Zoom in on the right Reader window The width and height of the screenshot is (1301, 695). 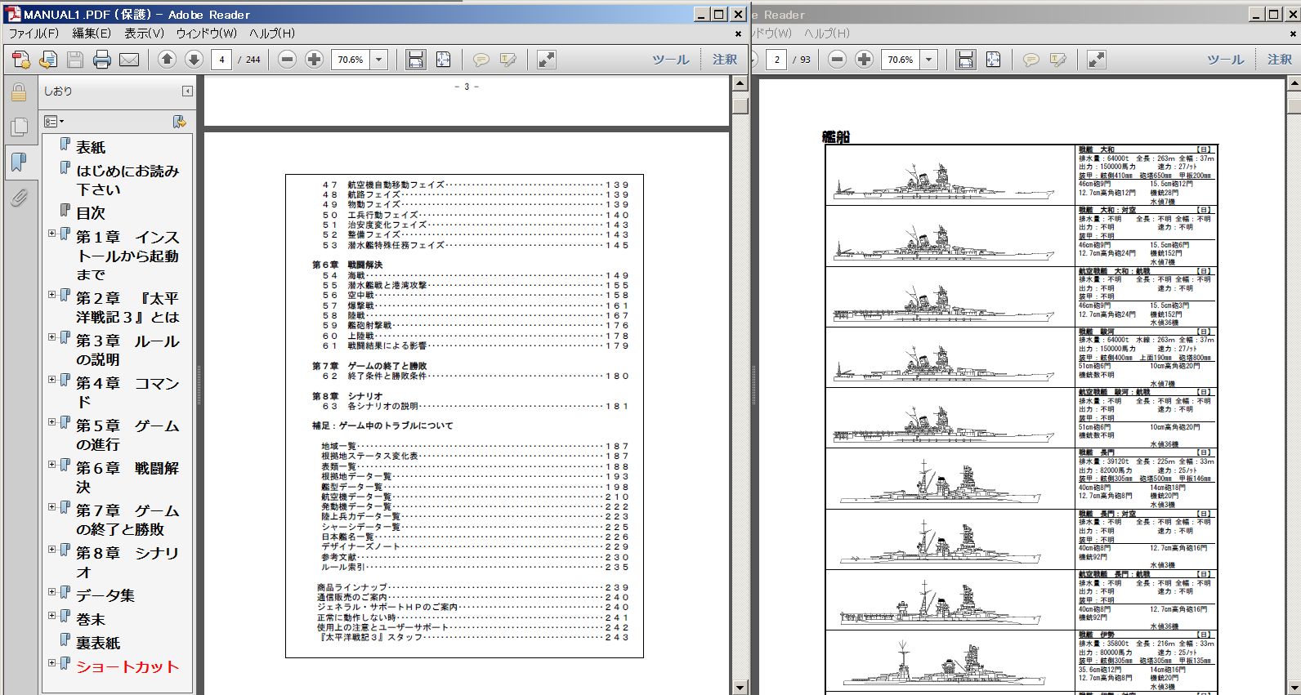864,60
